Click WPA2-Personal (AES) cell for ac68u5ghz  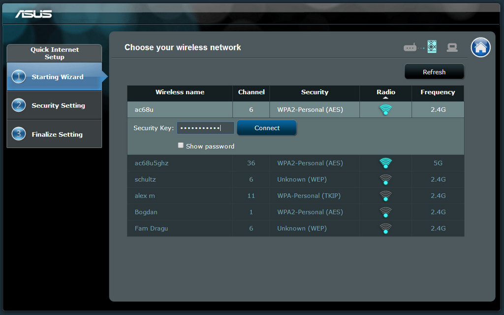pos(315,163)
